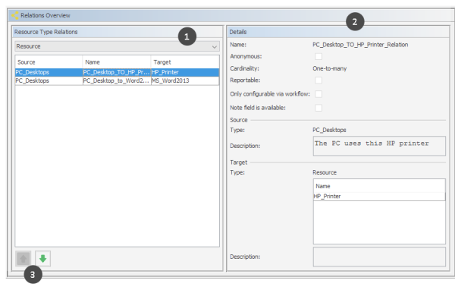Image resolution: width=455 pixels, height=290 pixels.
Task: Toggle the Reportable checkbox
Action: [318, 80]
